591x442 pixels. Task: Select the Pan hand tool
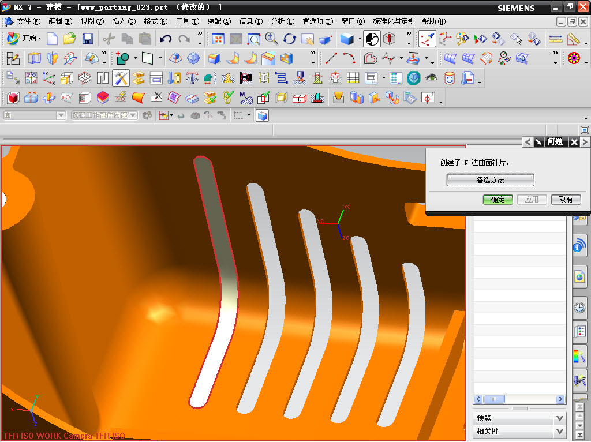tap(308, 39)
